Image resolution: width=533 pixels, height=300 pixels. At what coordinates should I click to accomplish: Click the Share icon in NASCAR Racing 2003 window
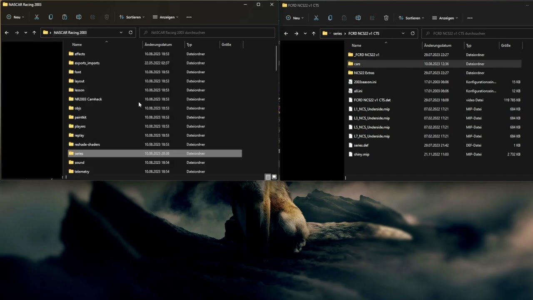coord(92,17)
